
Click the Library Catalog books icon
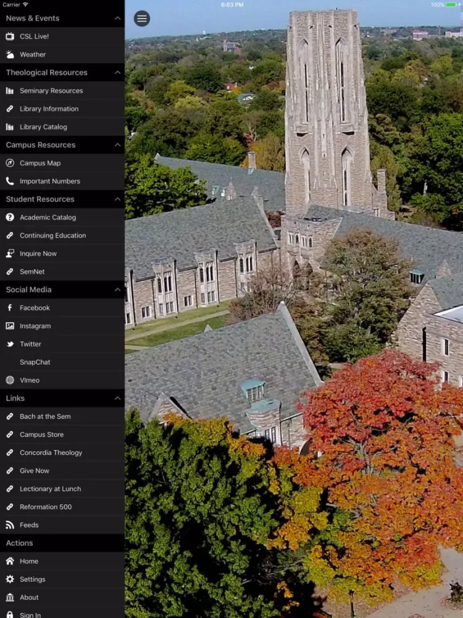click(10, 127)
